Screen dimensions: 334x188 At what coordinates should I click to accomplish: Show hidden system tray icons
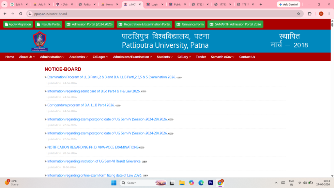[276, 183]
